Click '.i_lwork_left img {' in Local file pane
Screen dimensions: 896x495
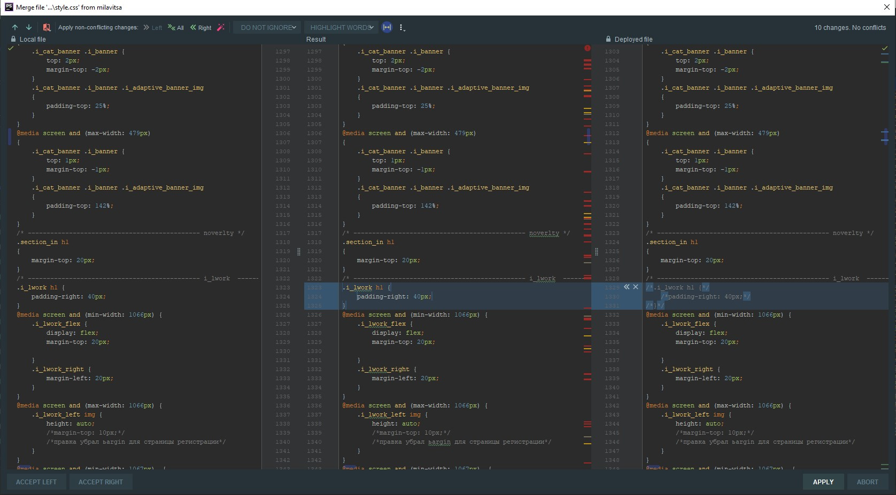(67, 414)
